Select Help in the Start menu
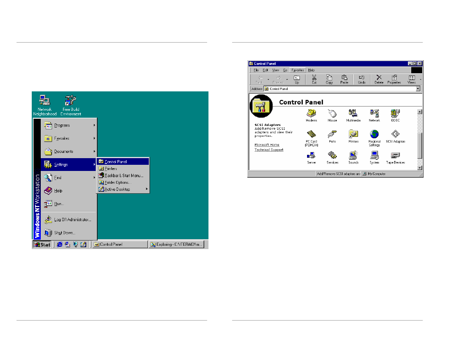The width and height of the screenshot is (452, 349). pyautogui.click(x=69, y=191)
